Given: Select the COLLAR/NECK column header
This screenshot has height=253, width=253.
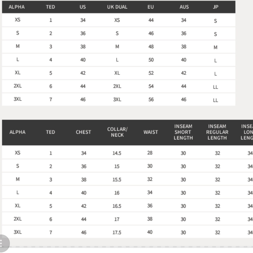Looking at the screenshot, I should coord(117,132).
